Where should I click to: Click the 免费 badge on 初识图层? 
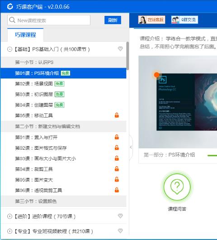[x=59, y=94]
